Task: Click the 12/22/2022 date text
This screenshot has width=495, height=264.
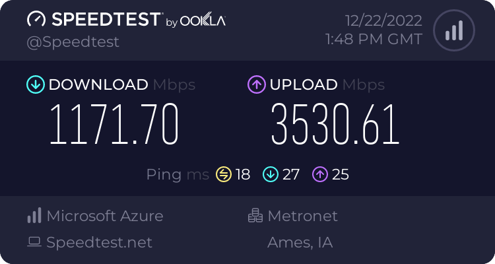Action: 383,21
